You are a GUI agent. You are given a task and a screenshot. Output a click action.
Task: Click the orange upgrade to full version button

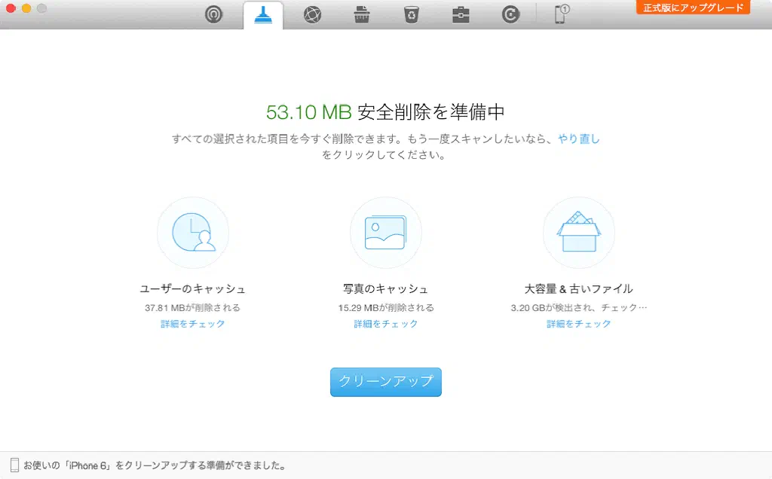click(693, 8)
